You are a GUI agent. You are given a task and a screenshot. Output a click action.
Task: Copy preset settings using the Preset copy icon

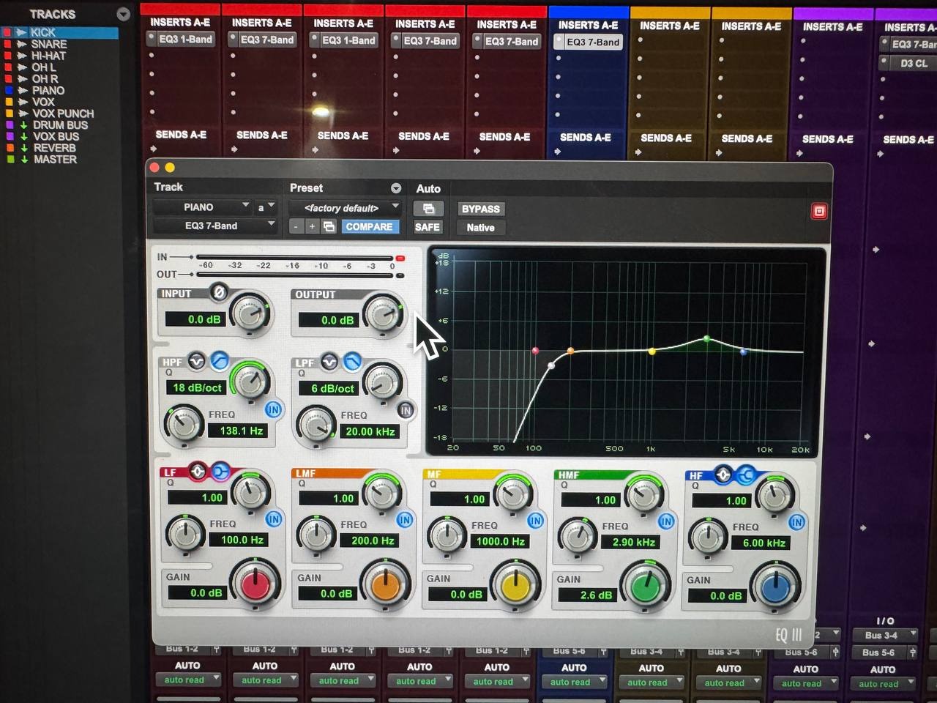pos(329,227)
